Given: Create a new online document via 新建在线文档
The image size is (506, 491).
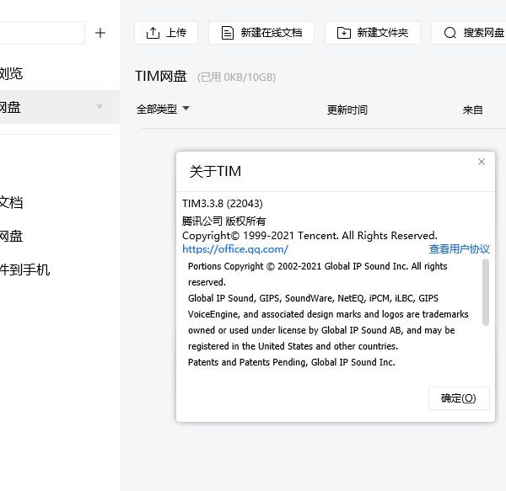Looking at the screenshot, I should 261,33.
